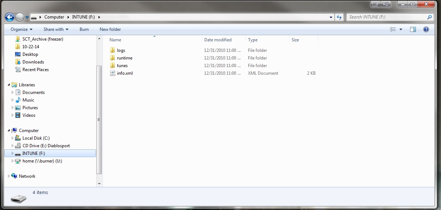Click the drive icon in address bar
This screenshot has height=210, width=441.
(x=34, y=17)
